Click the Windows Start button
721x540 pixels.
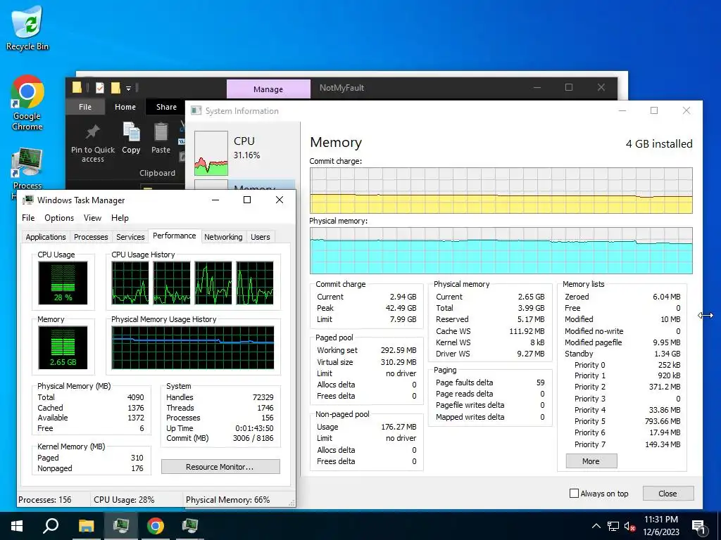(x=17, y=526)
